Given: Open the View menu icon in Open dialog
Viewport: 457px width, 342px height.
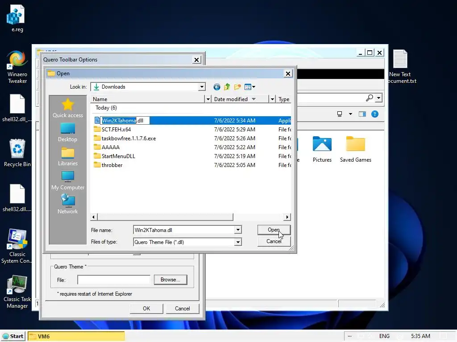Looking at the screenshot, I should 250,87.
